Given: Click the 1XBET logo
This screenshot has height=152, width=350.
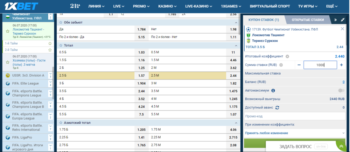Looking at the screenshot, I should pyautogui.click(x=21, y=6).
